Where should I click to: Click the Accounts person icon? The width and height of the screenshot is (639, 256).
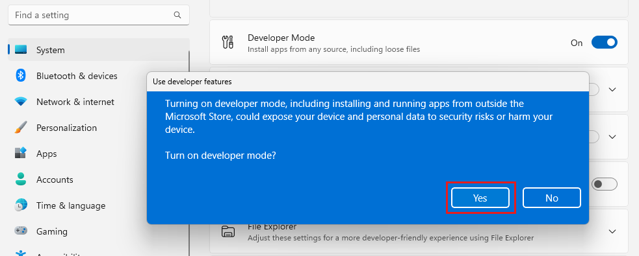21,179
